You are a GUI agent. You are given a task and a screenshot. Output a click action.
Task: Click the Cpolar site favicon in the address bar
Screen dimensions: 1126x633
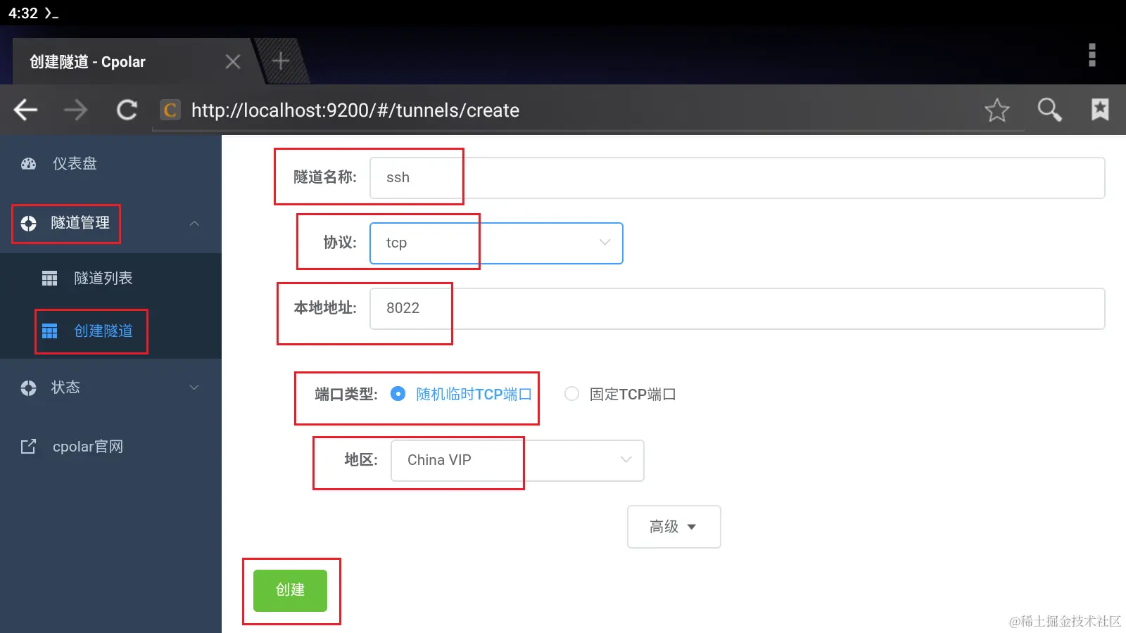170,110
